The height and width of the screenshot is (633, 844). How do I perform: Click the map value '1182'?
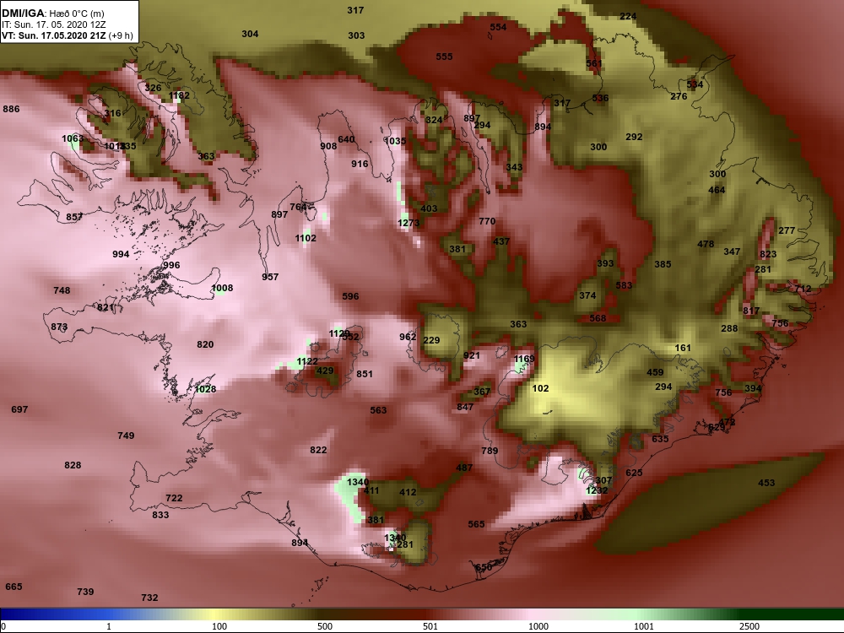pos(179,95)
